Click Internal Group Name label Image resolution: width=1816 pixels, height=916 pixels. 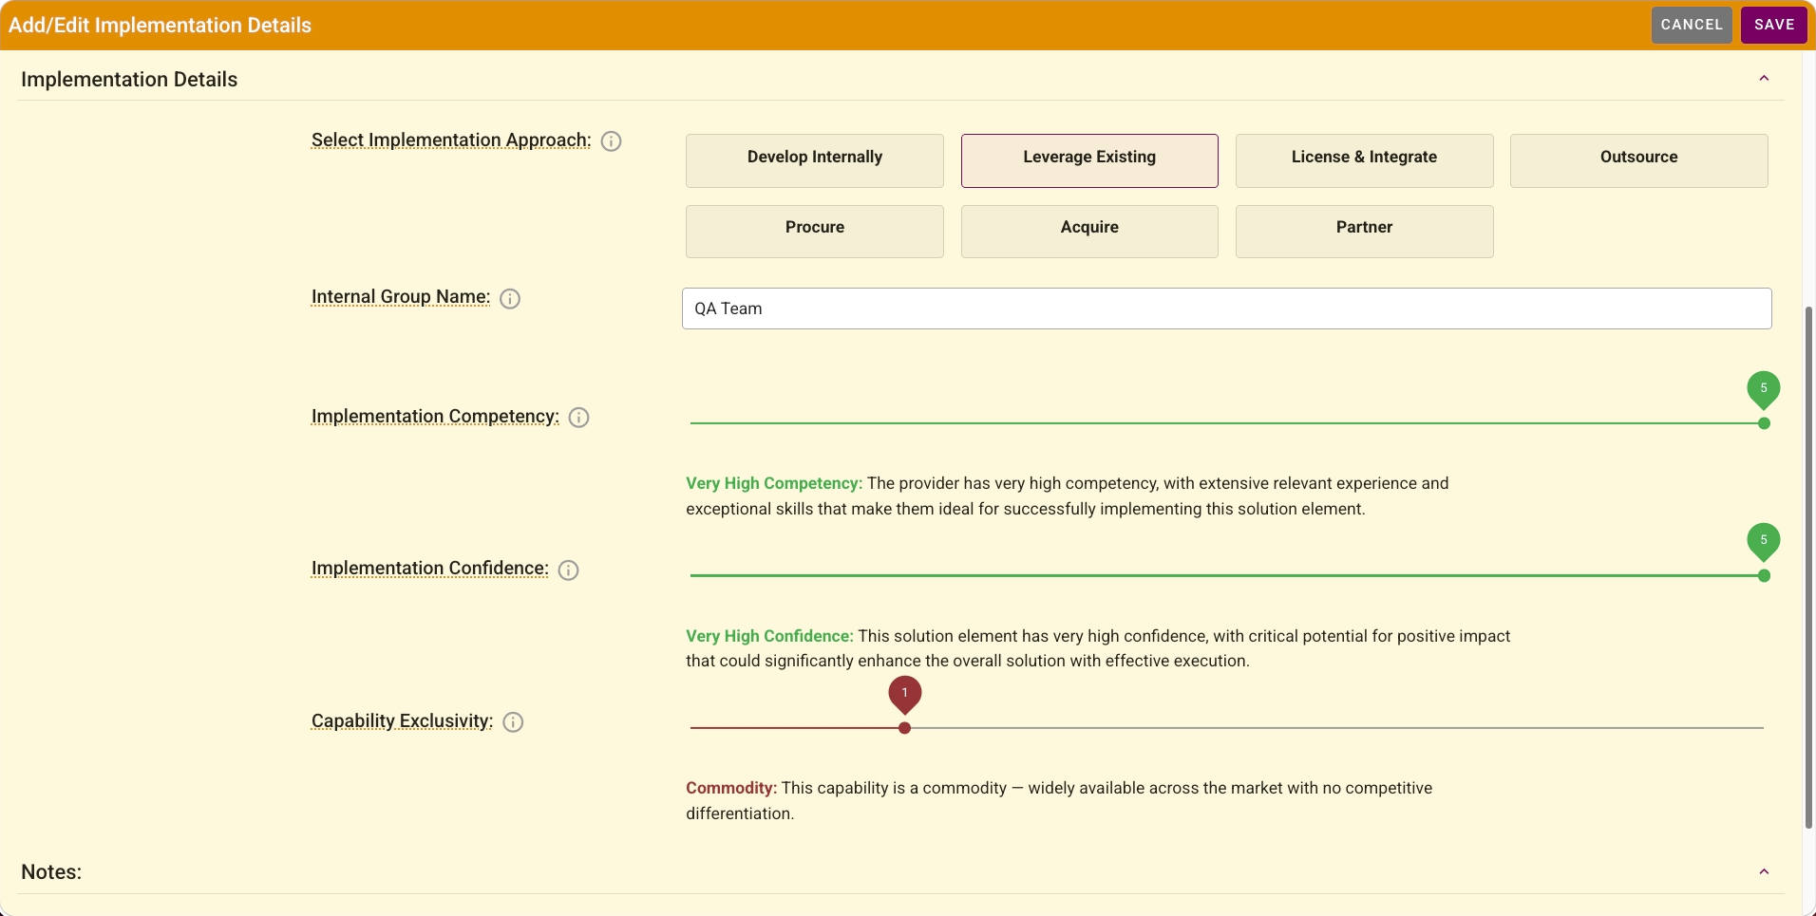[401, 297]
